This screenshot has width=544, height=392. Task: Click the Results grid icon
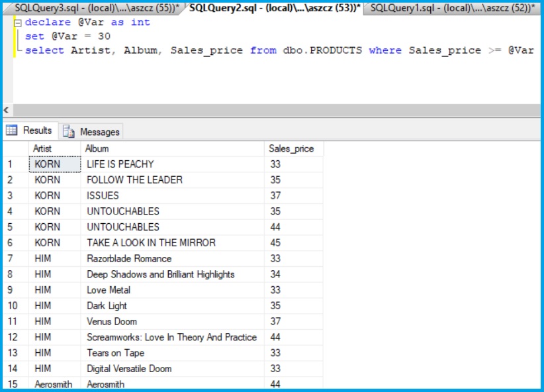(x=12, y=131)
